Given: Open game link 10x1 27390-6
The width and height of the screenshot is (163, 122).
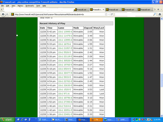Looking at the screenshot, I should (65, 102).
